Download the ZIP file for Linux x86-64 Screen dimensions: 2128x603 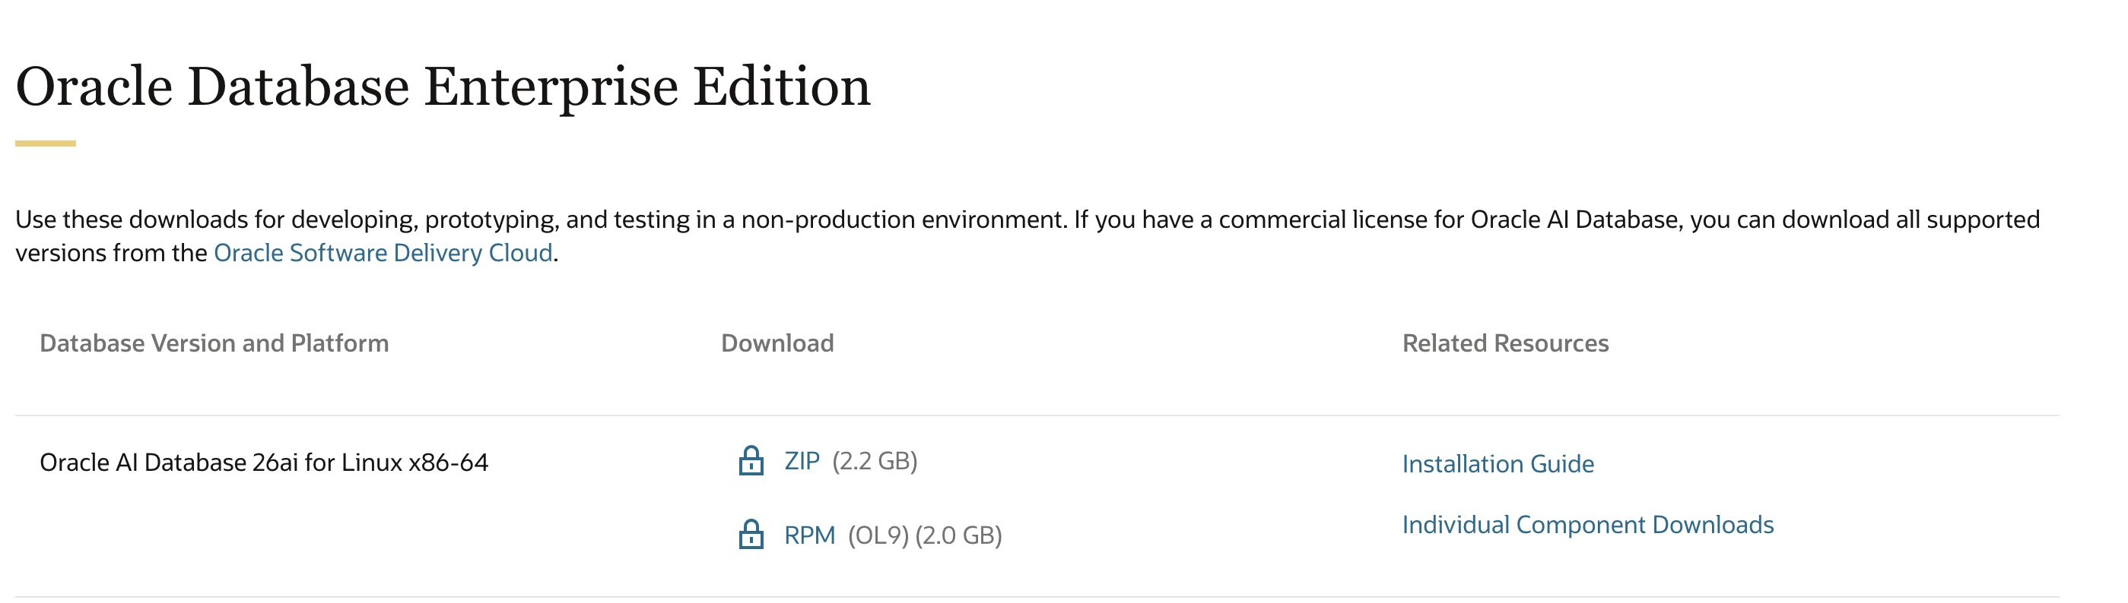pyautogui.click(x=802, y=460)
